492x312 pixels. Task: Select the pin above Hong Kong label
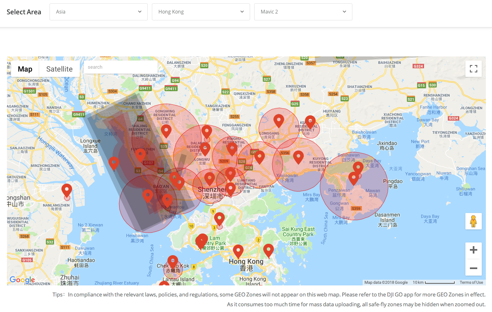(x=238, y=251)
